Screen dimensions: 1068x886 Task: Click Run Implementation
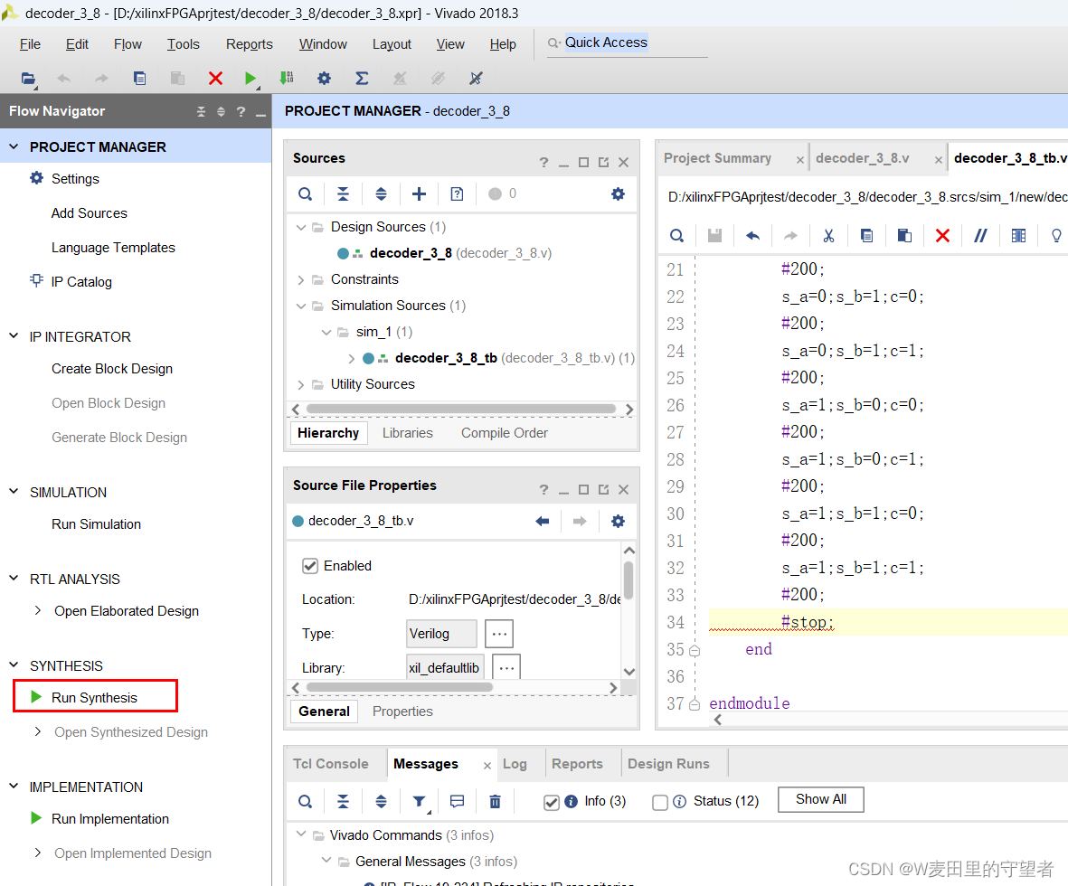(110, 818)
